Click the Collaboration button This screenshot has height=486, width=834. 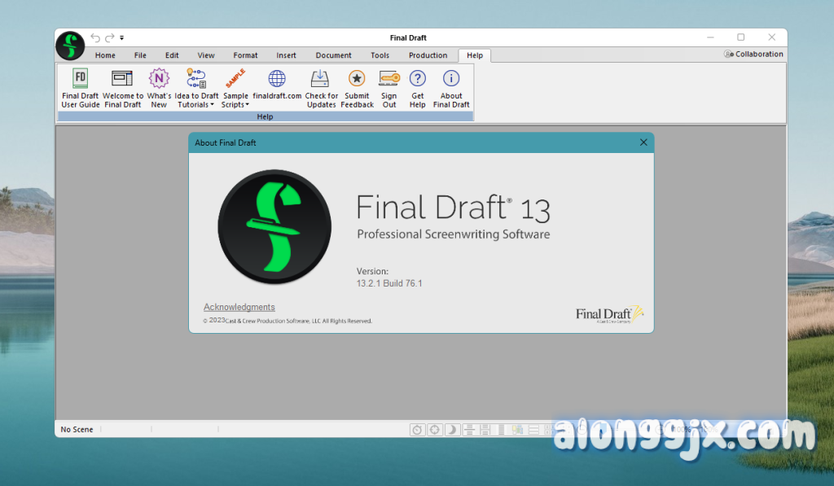click(753, 55)
